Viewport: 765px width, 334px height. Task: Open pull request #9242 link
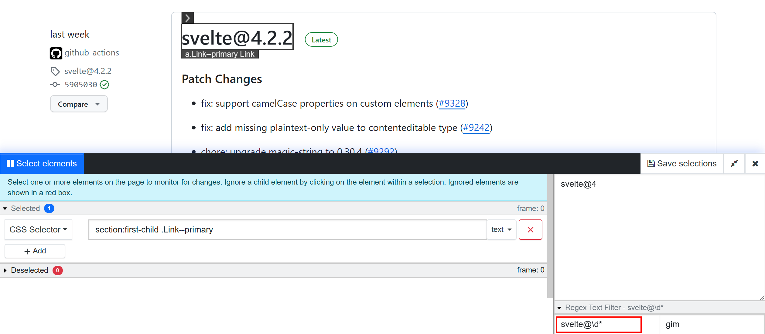pos(476,128)
